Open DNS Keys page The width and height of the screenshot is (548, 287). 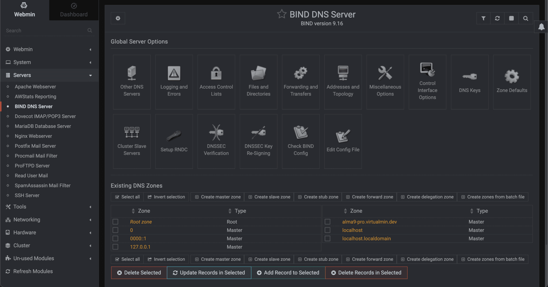470,82
